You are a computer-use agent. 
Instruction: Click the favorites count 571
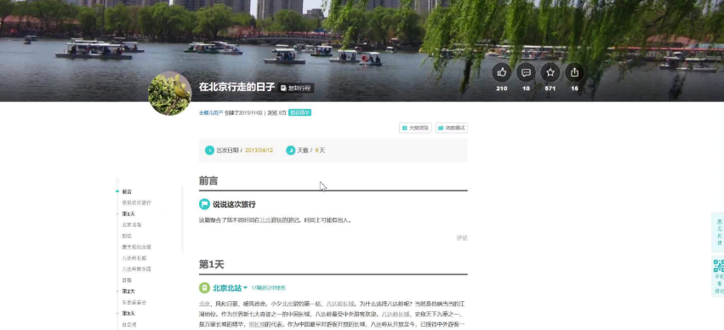point(550,88)
